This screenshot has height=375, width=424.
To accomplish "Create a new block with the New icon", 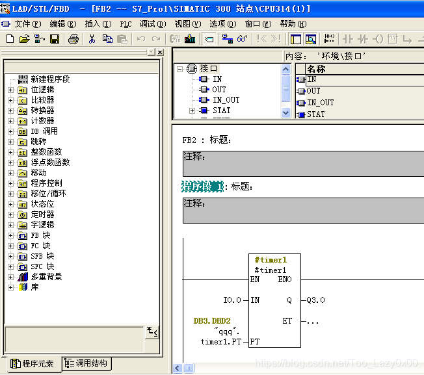I will [10, 39].
